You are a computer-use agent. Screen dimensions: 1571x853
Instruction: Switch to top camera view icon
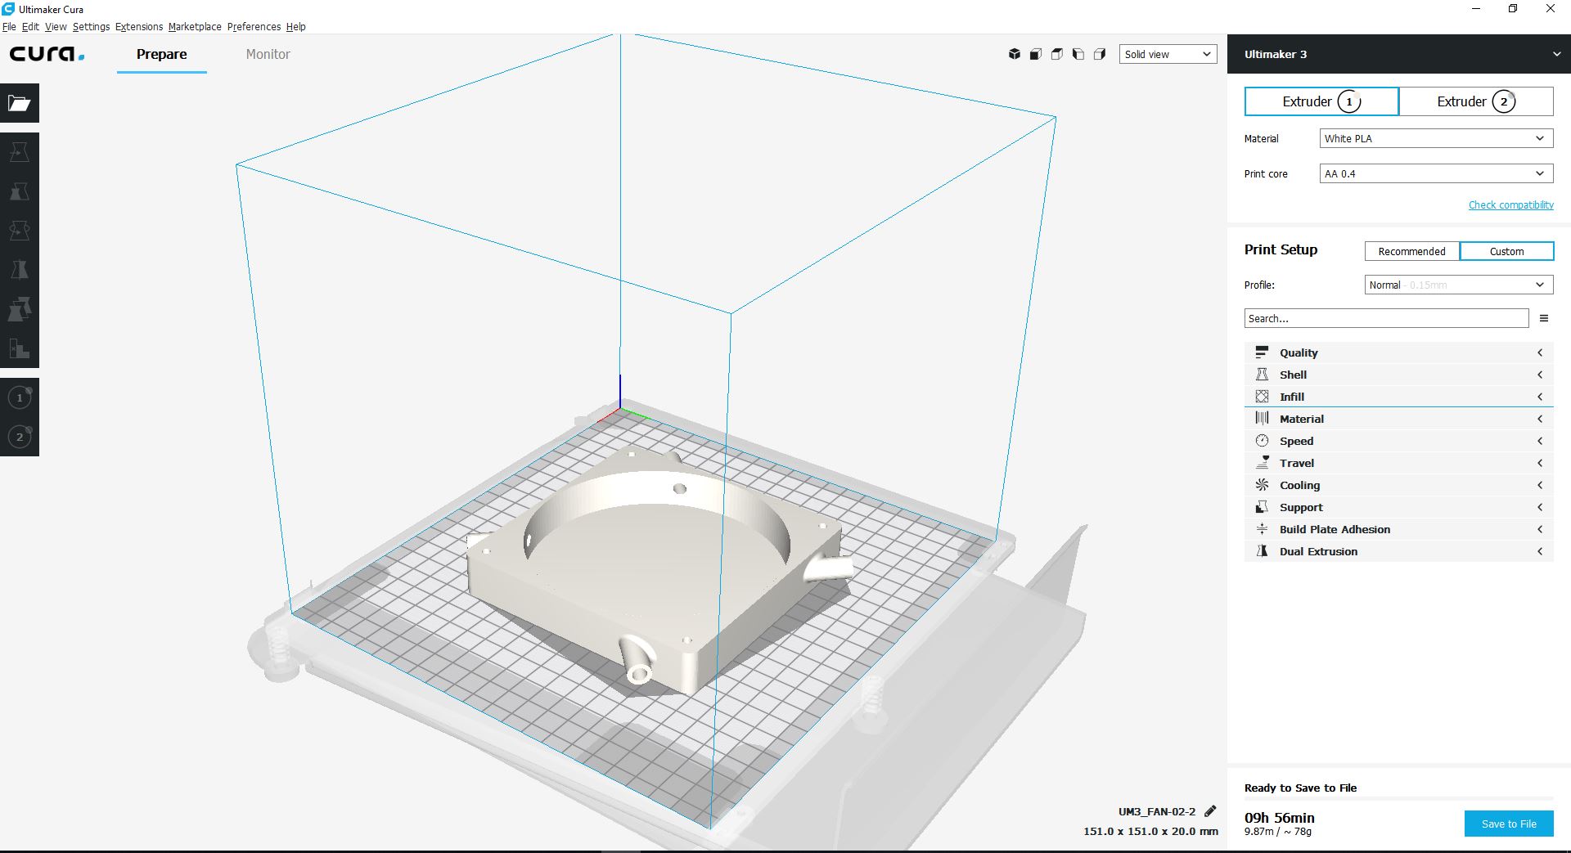(x=1057, y=54)
